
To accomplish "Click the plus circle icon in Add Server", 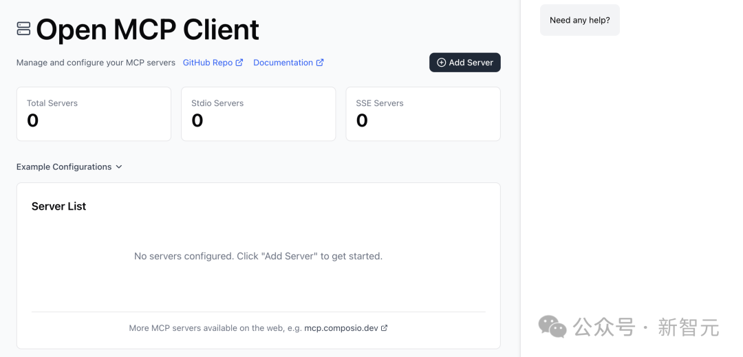I will click(442, 63).
